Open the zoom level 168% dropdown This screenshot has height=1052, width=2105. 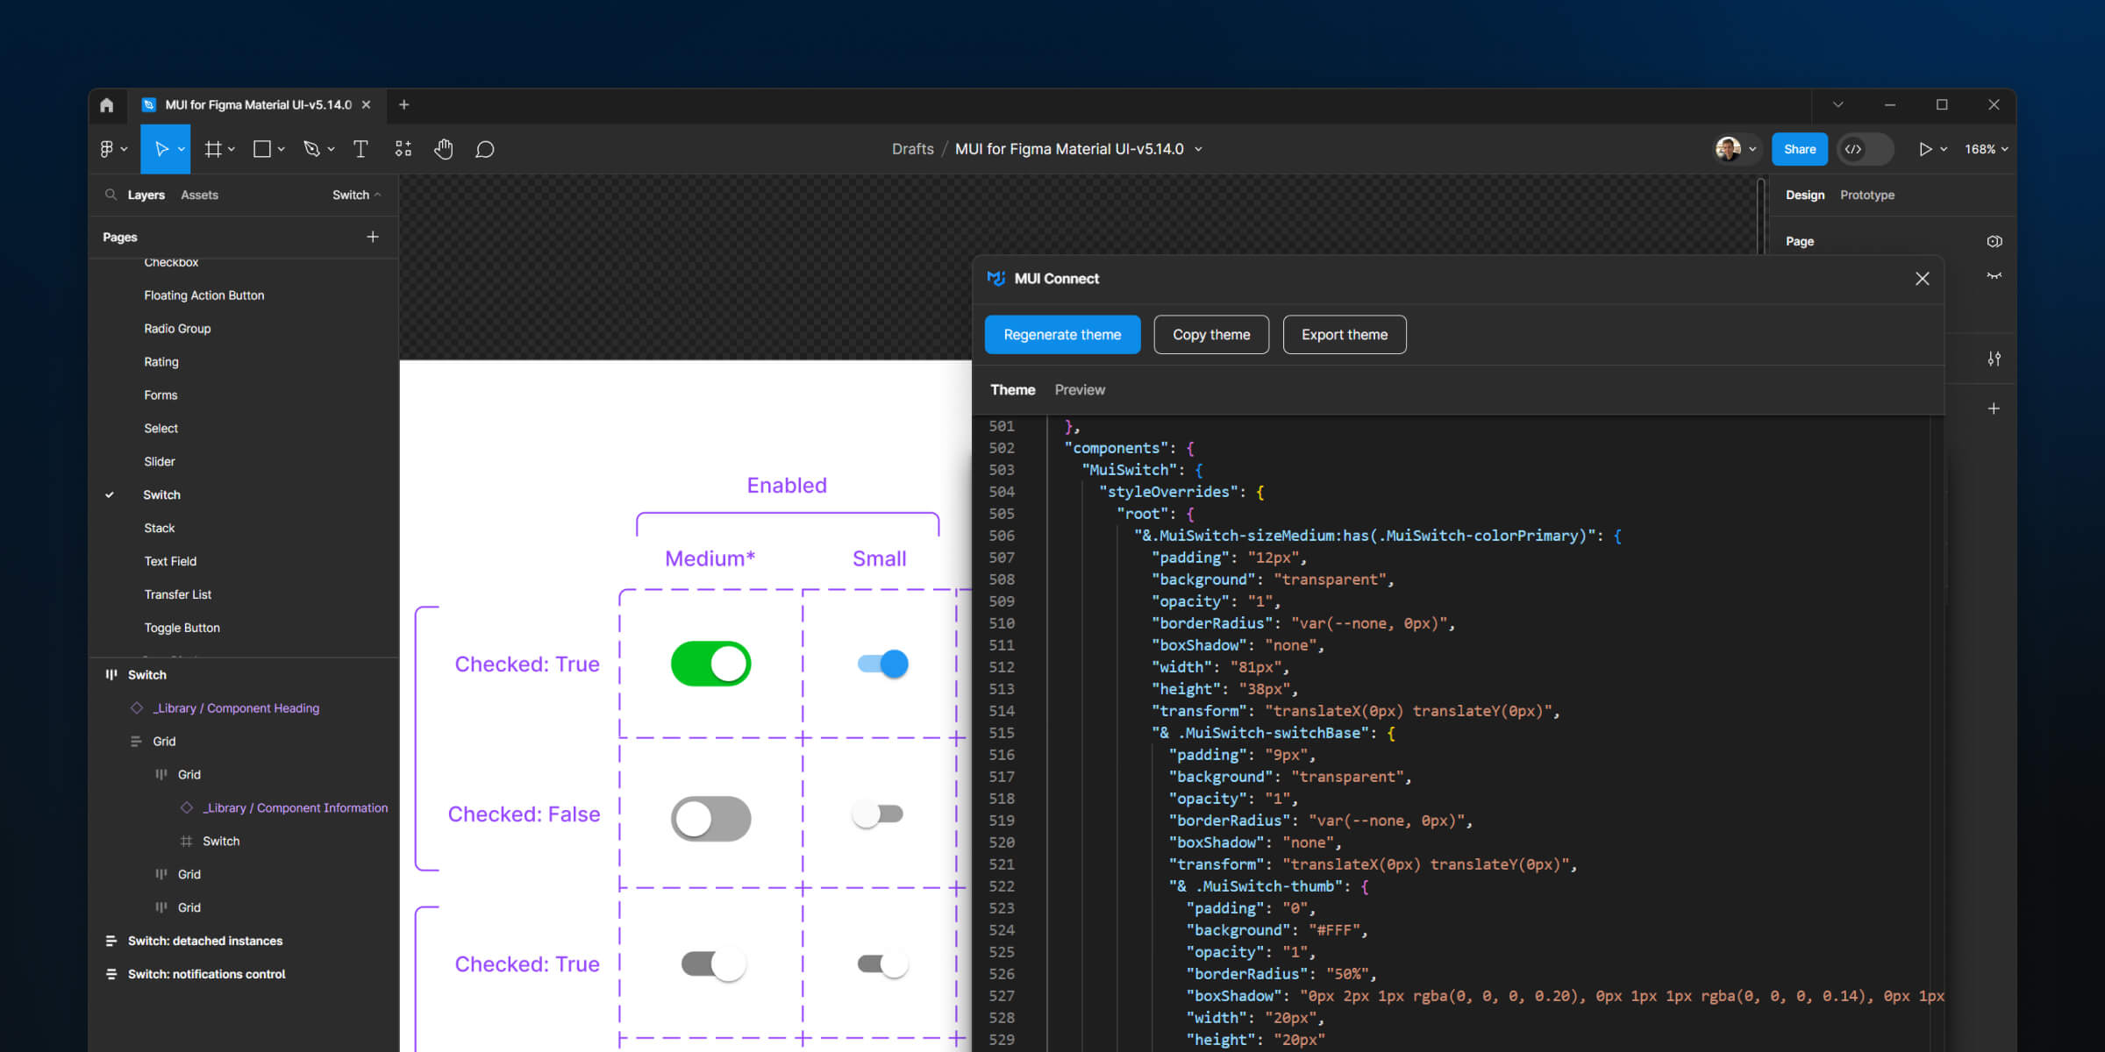(x=1985, y=149)
